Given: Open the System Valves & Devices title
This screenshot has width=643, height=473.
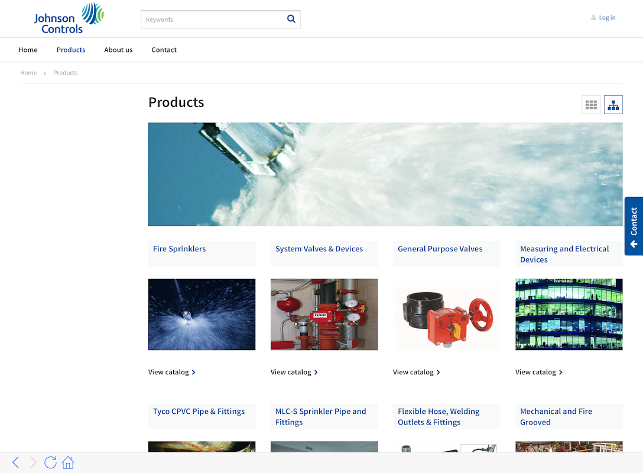Looking at the screenshot, I should [319, 248].
